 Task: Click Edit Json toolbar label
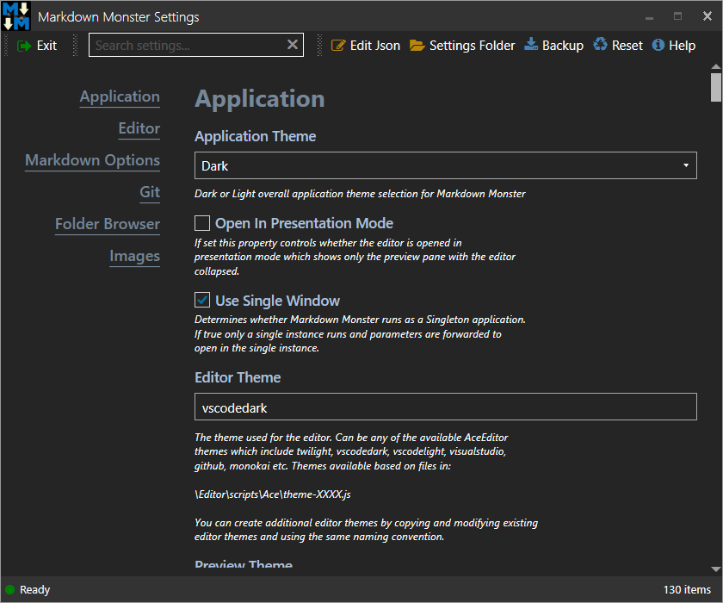375,46
